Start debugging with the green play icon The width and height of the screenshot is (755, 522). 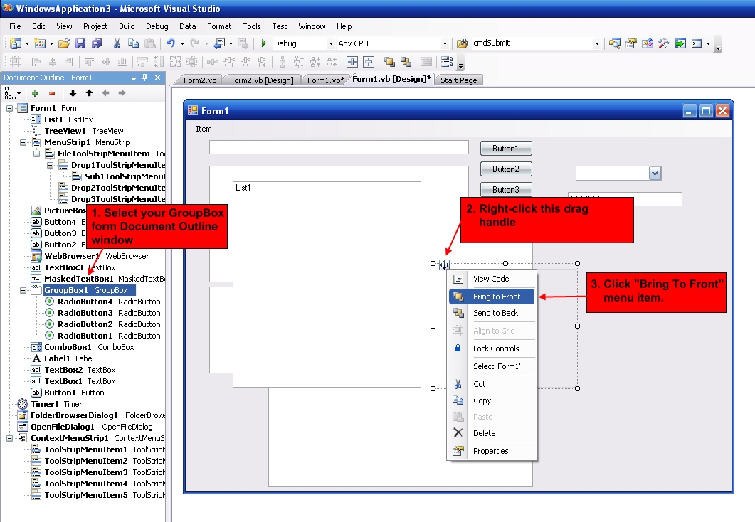coord(263,43)
